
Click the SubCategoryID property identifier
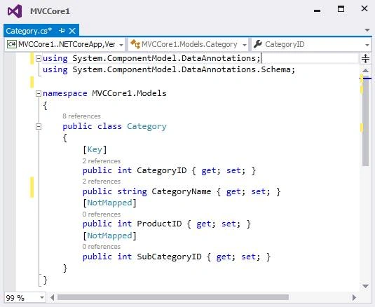pyautogui.click(x=169, y=257)
